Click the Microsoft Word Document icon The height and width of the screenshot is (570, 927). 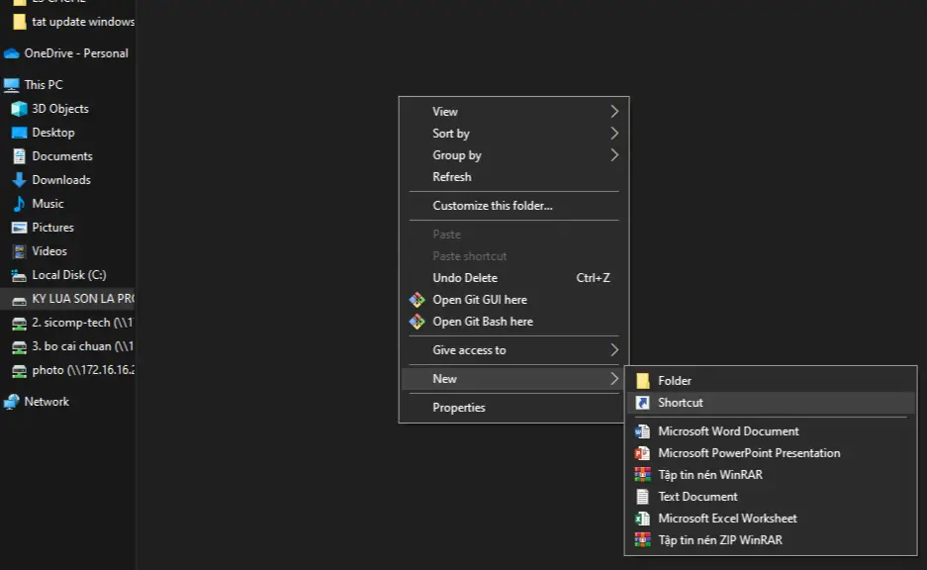[x=643, y=431]
